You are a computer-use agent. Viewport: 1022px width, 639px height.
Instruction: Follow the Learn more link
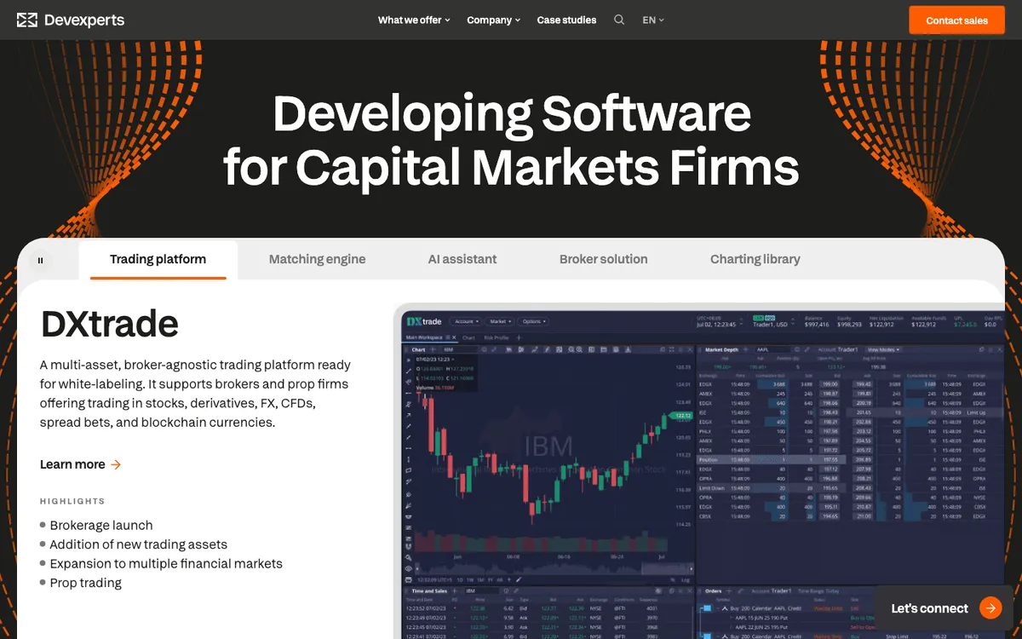81,464
